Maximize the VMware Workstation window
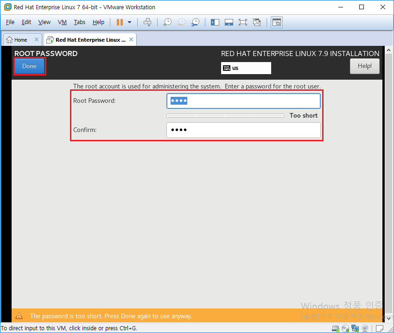This screenshot has width=394, height=333. pos(362,7)
